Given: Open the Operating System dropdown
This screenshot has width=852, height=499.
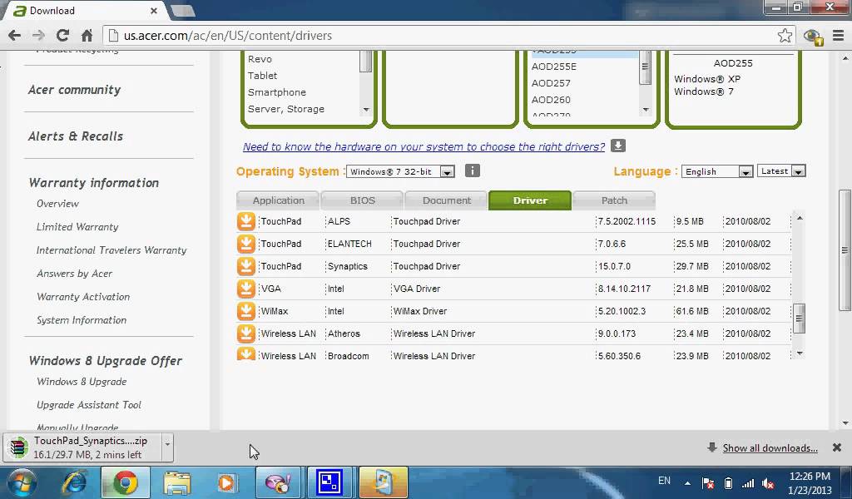Looking at the screenshot, I should click(400, 171).
